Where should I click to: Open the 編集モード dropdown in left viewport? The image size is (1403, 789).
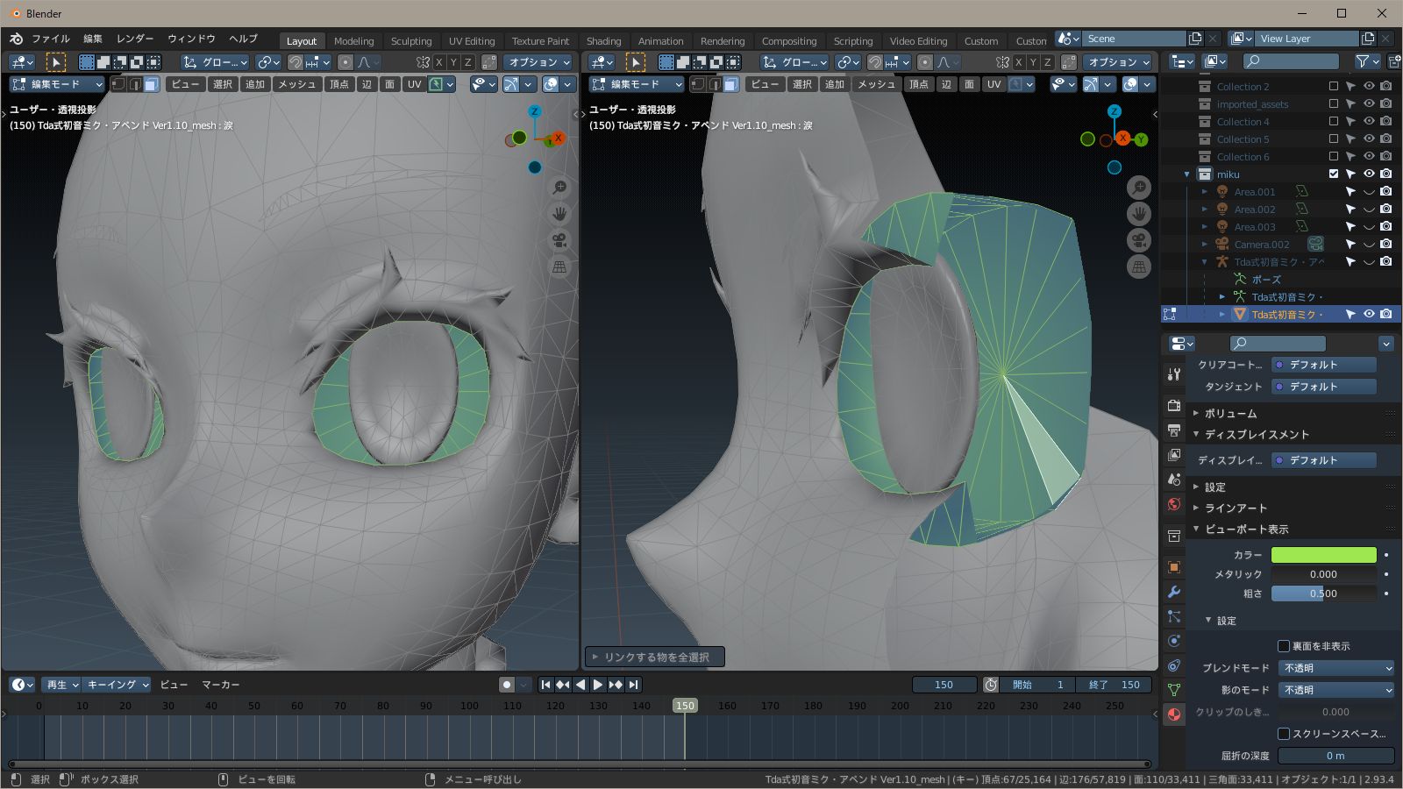[57, 84]
